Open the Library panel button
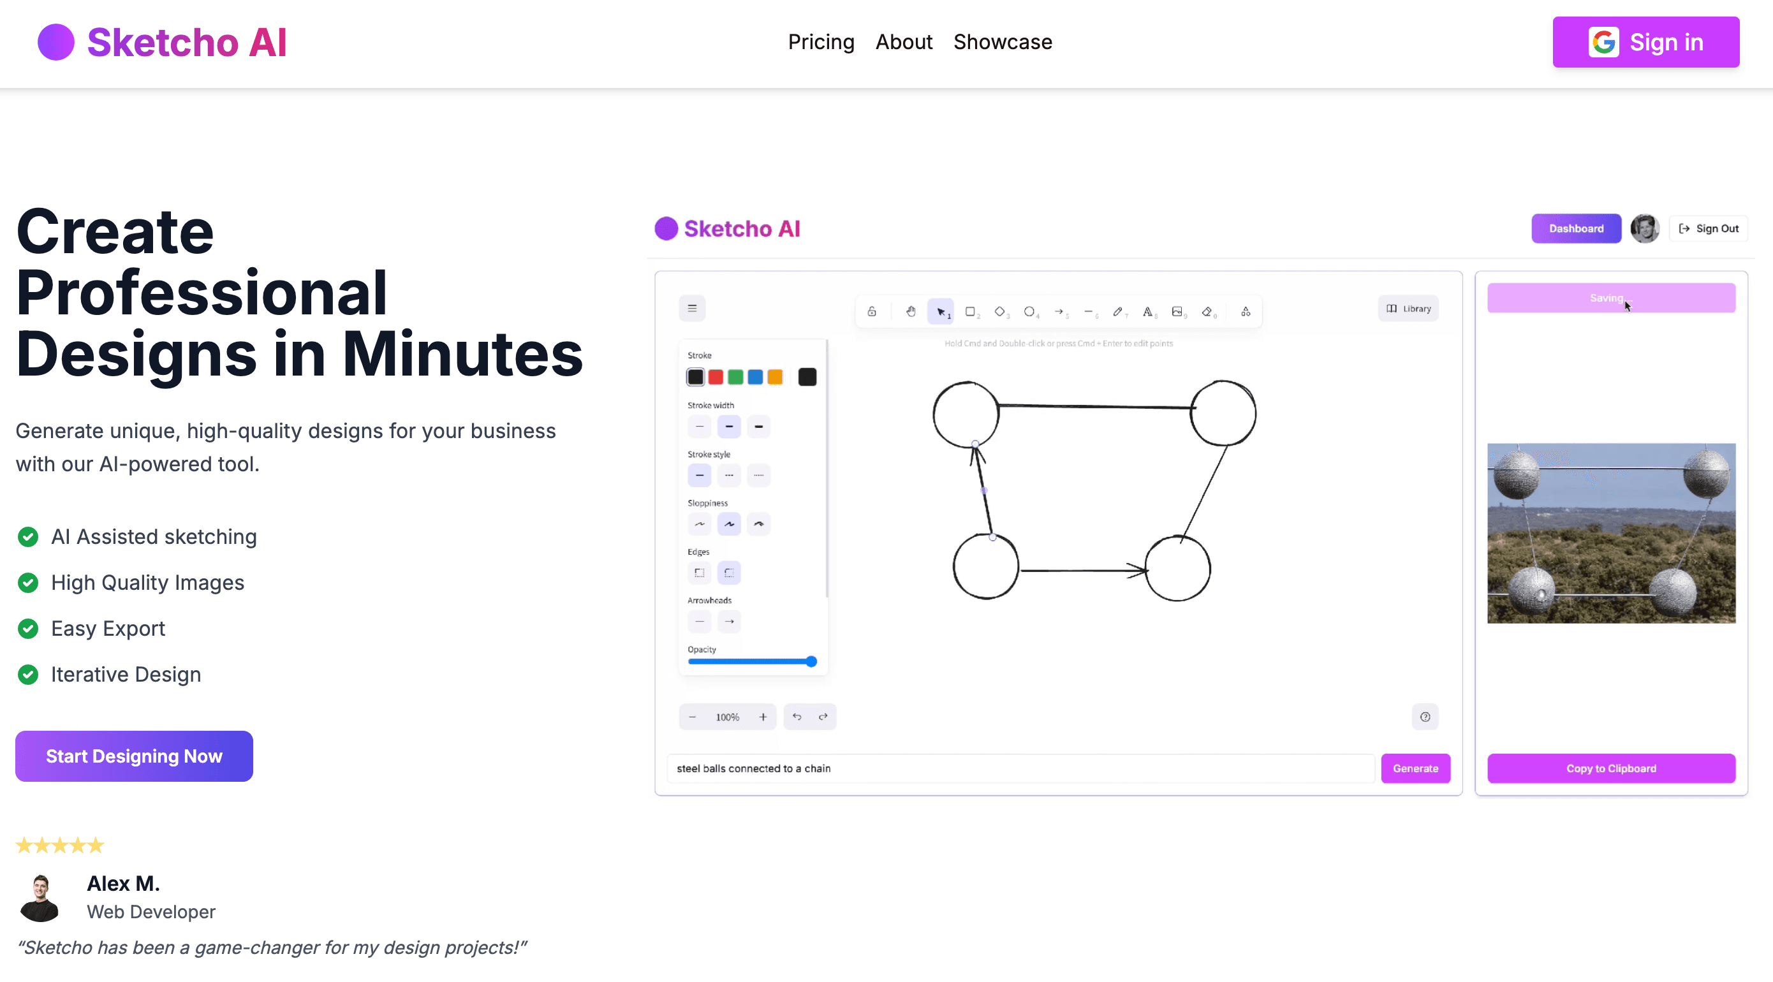 [x=1408, y=308]
